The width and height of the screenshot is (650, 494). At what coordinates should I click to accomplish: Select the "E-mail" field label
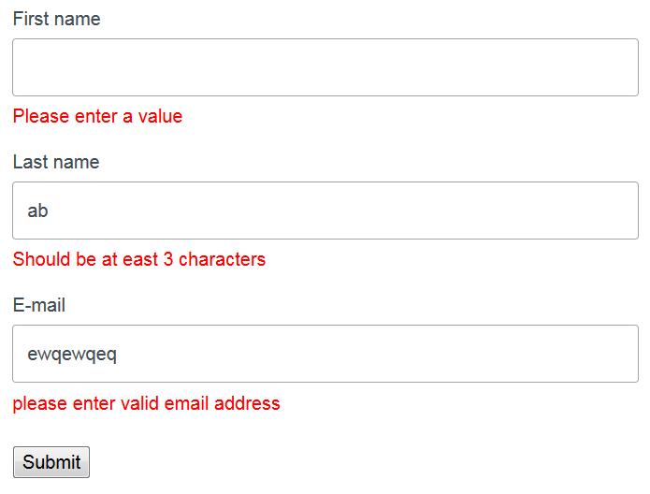(39, 305)
